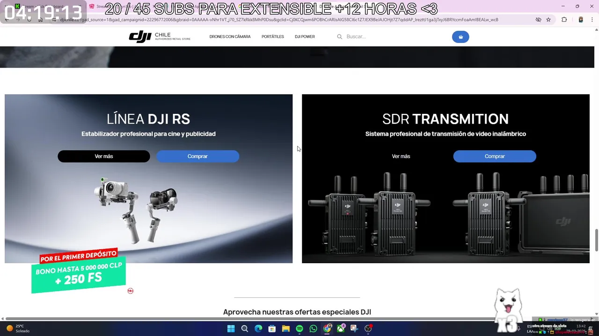Viewport: 599px width, 336px height.
Task: Launch Microsoft Edge from the taskbar
Action: (x=258, y=329)
